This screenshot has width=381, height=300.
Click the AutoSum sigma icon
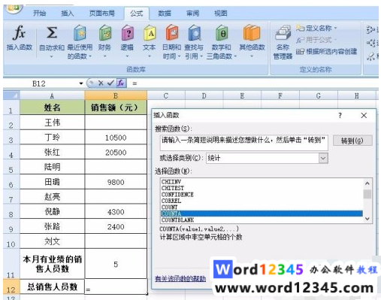[x=52, y=33]
